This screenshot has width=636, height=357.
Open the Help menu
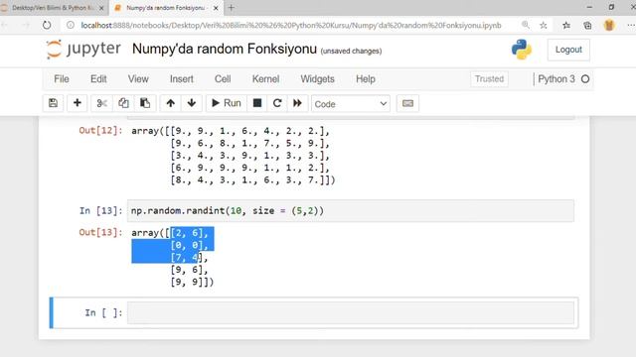pos(365,79)
